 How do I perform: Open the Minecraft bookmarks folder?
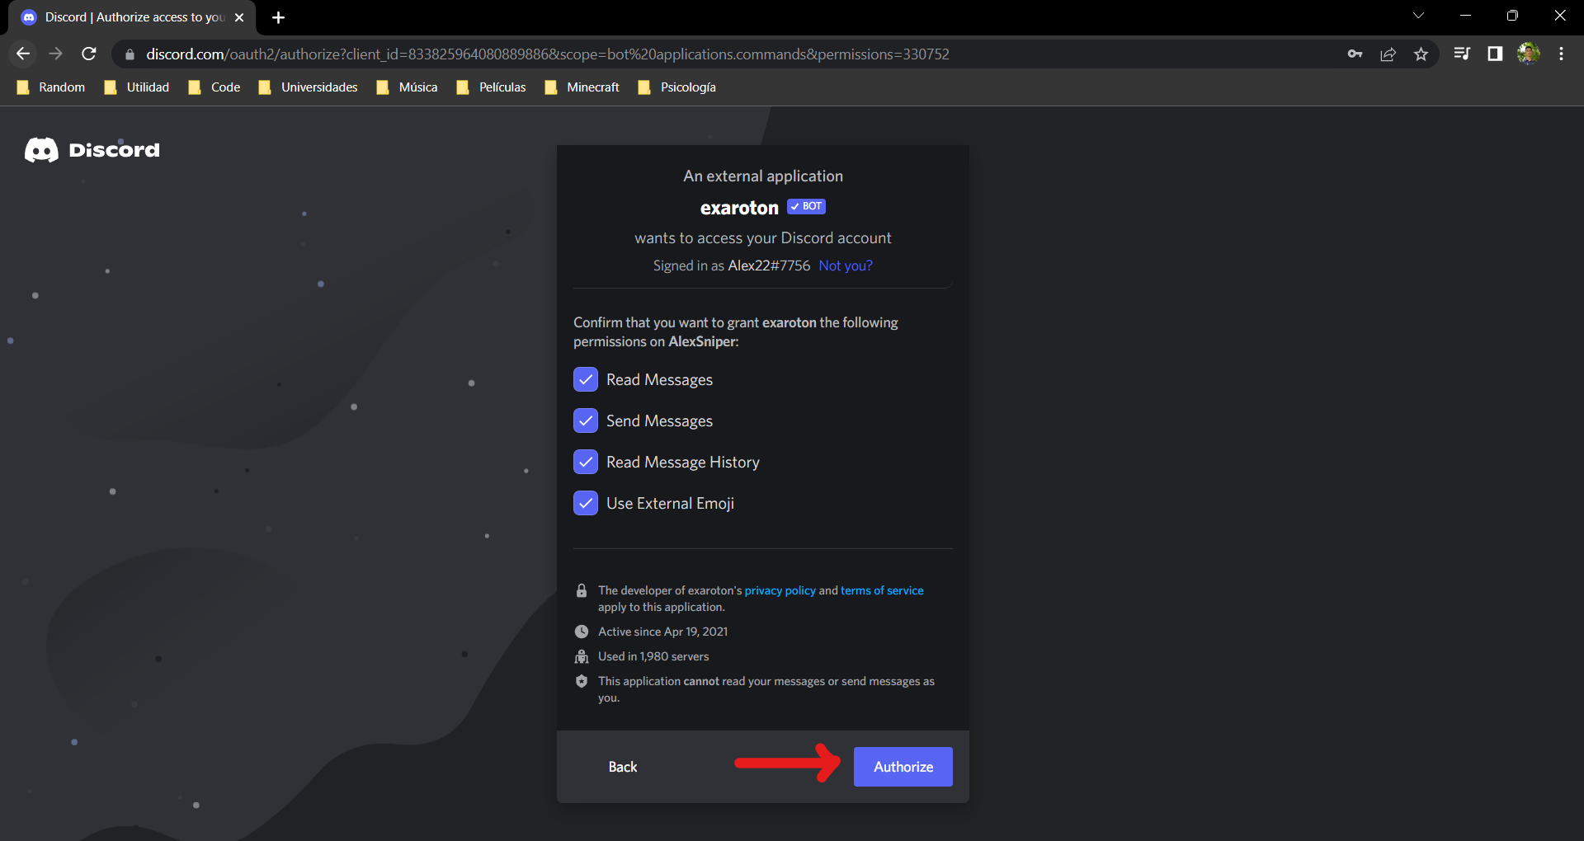click(582, 87)
